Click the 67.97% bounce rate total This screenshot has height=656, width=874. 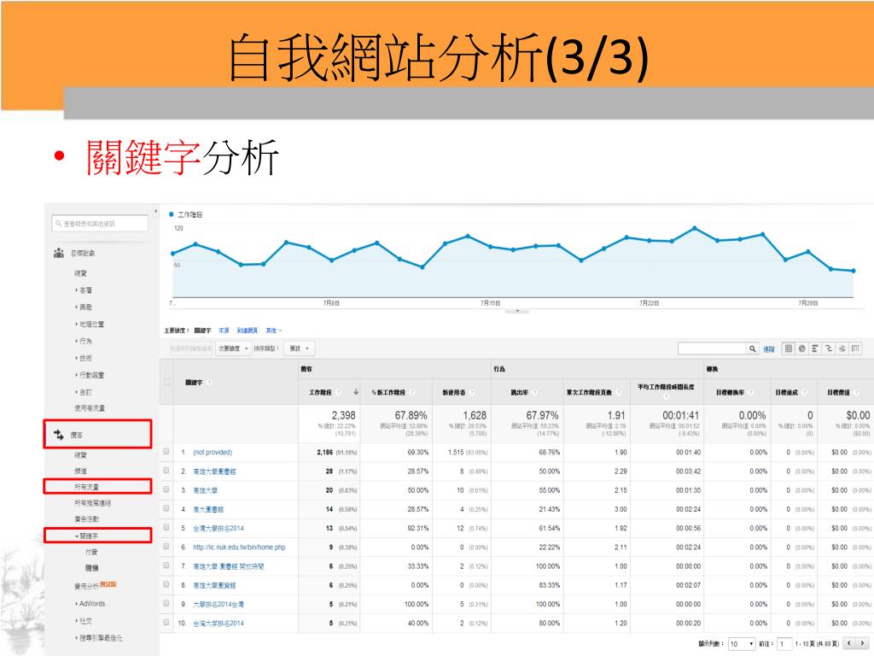click(x=542, y=416)
